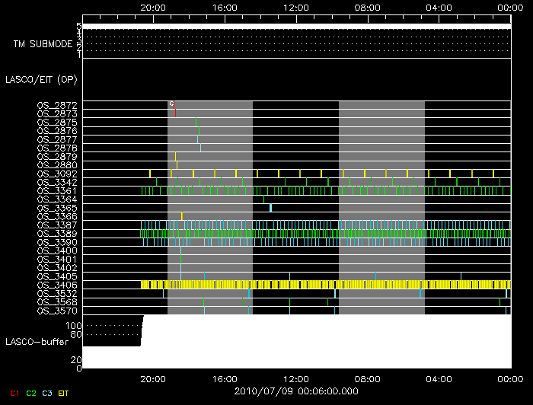Image resolution: width=533 pixels, height=405 pixels.
Task: Click the LASCO-buffer 20 scale value
Action: 76,360
